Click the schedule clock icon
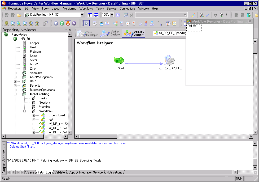This screenshot has height=182, width=259. click(216, 15)
